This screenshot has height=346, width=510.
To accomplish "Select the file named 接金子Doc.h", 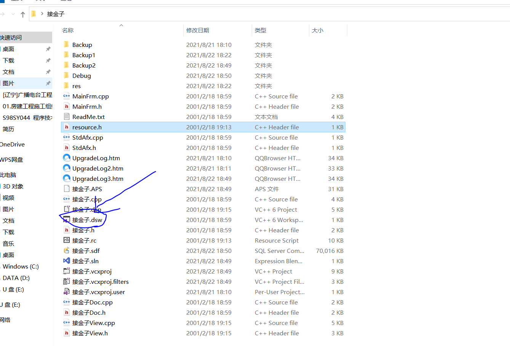I will coord(89,312).
